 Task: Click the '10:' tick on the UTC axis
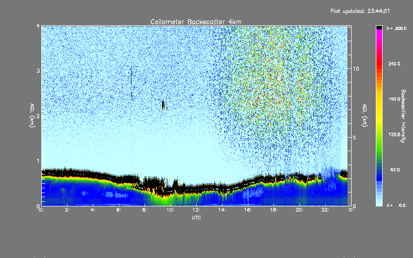click(x=171, y=210)
